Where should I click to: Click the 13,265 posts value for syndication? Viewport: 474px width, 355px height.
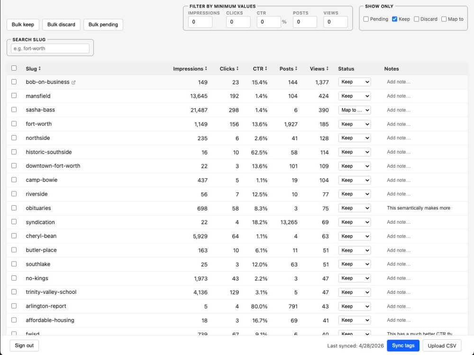pos(289,222)
